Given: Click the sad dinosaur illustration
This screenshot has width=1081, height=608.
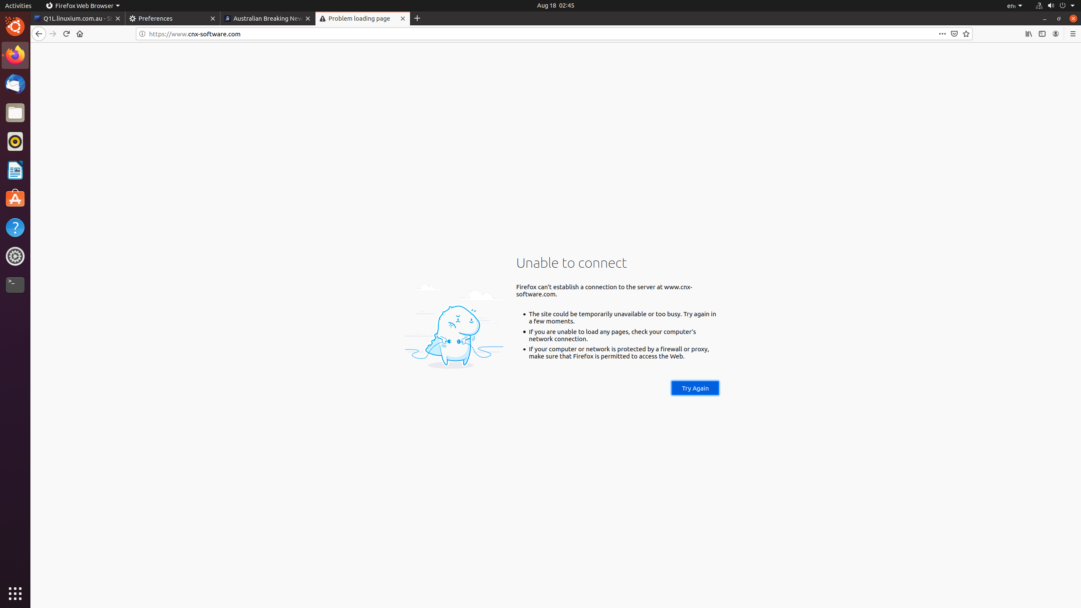Looking at the screenshot, I should (x=454, y=326).
